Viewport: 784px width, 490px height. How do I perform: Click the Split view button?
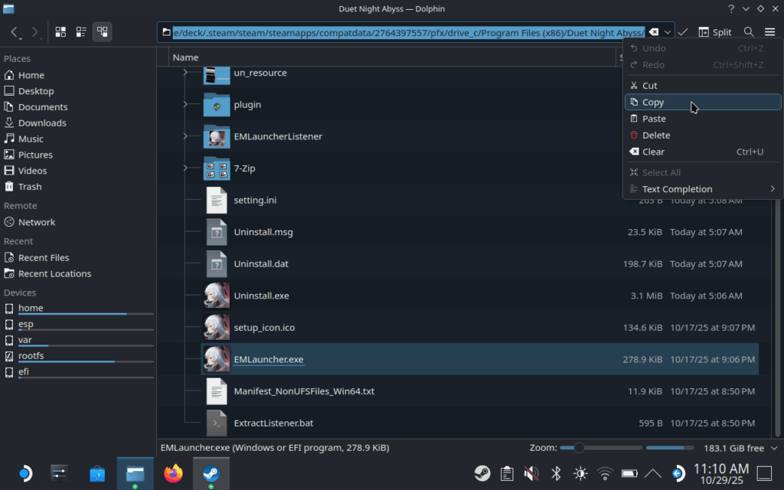pos(715,32)
